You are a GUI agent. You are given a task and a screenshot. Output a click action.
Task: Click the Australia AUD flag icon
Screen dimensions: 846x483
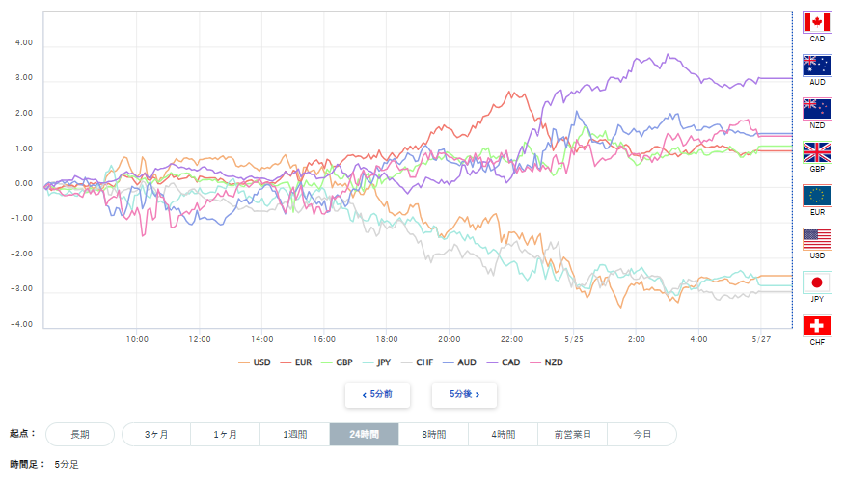817,66
